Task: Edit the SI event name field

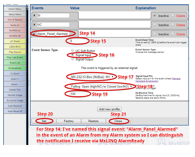Action: pyautogui.click(x=53, y=15)
